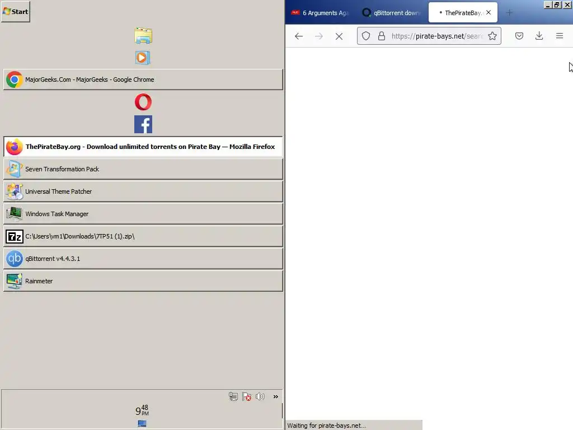Launch the File Explorer taskbar icon
The image size is (573, 430).
pos(143,35)
